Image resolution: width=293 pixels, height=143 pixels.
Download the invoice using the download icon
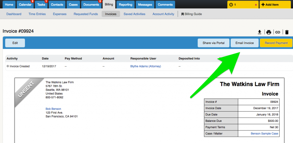pyautogui.click(x=259, y=32)
